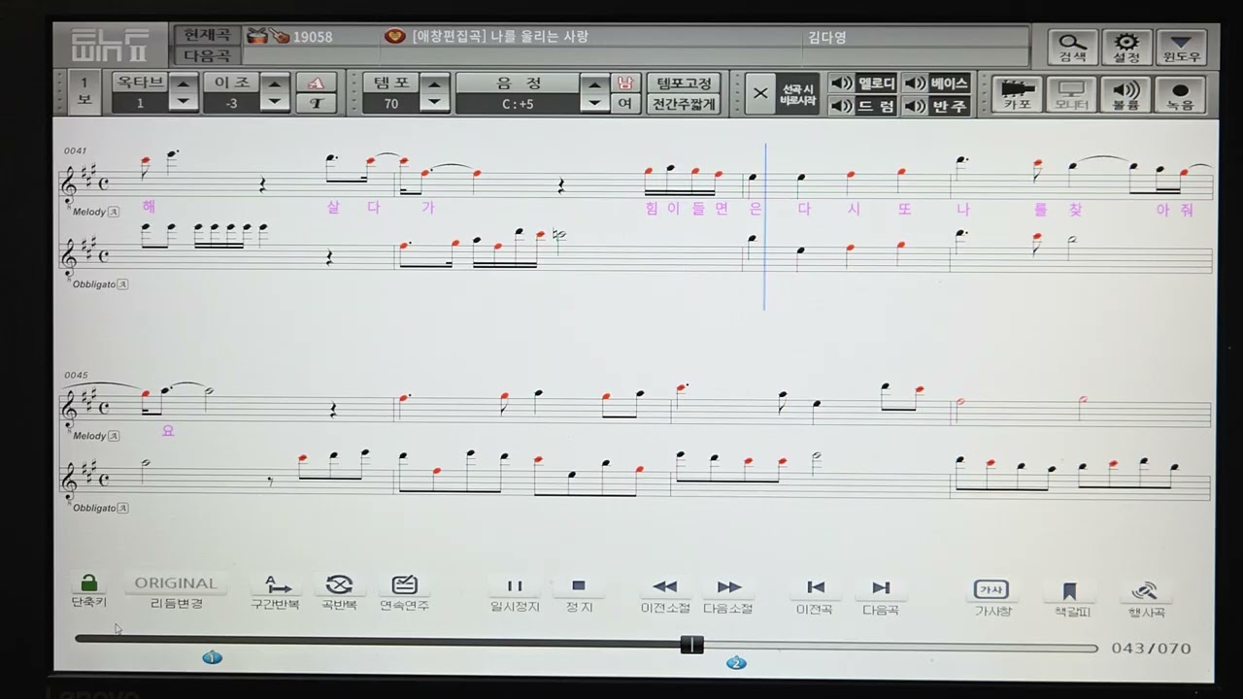Toggle 전간주짧게 (Short interlude)
Screen dimensions: 1243x699
pyautogui.click(x=684, y=105)
